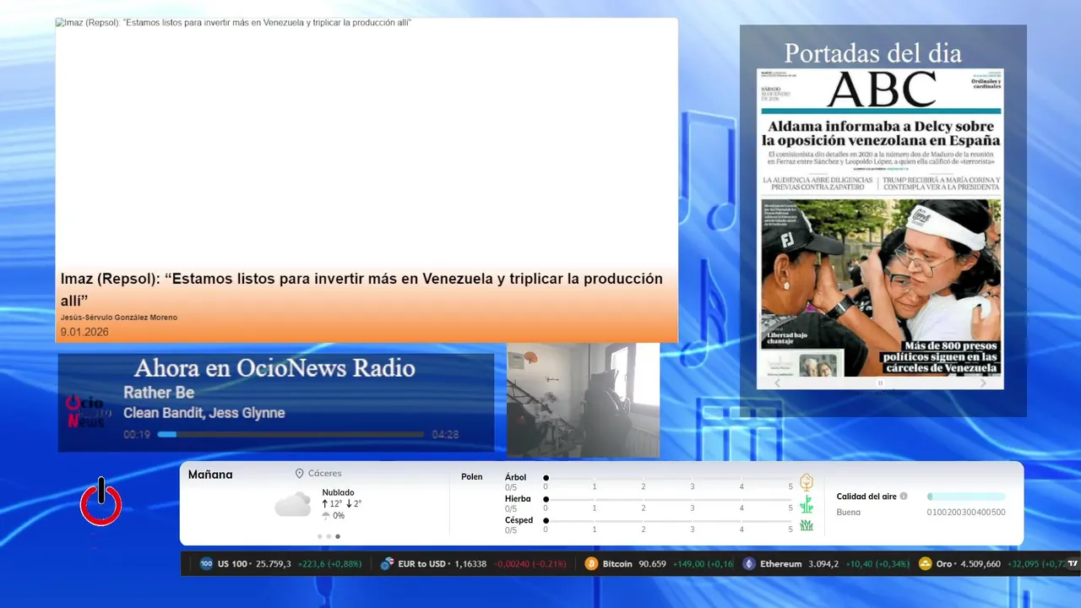
Task: Click the Portadas del dia heading
Action: [x=873, y=53]
